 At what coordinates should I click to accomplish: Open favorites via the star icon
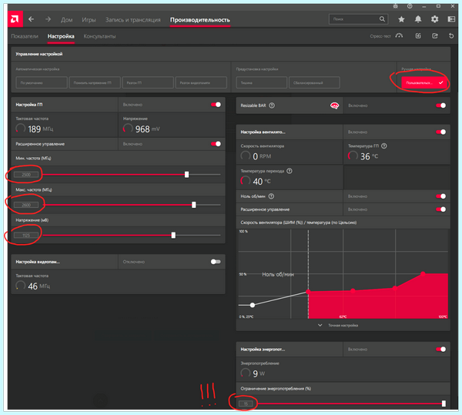tap(401, 19)
